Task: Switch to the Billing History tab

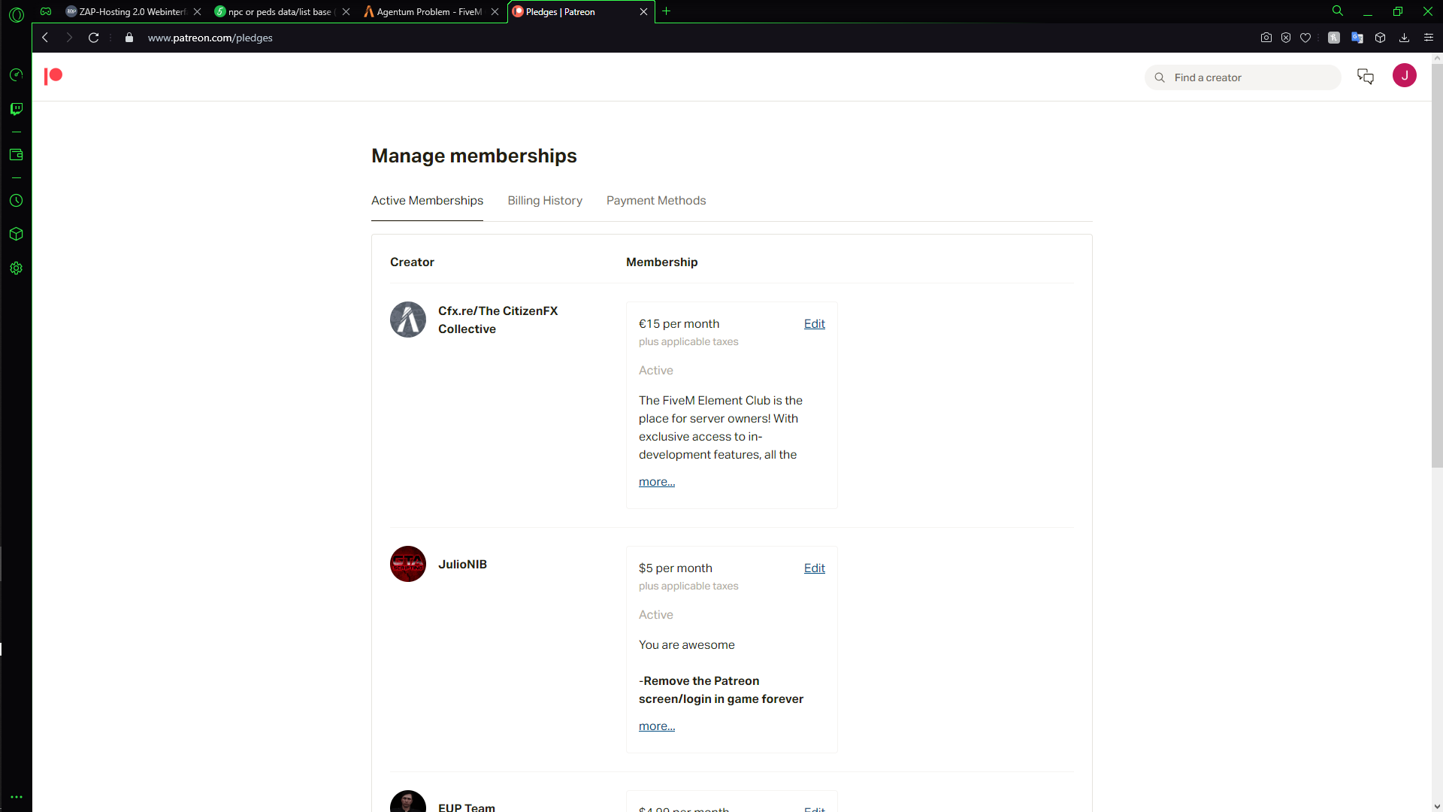Action: click(x=545, y=201)
